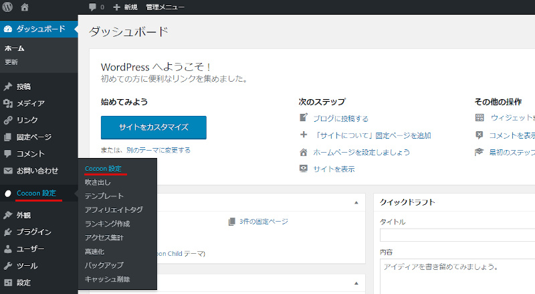This screenshot has width=535, height=294.
Task: Open バックアップ in the Cocoon flyout
Action: [104, 265]
